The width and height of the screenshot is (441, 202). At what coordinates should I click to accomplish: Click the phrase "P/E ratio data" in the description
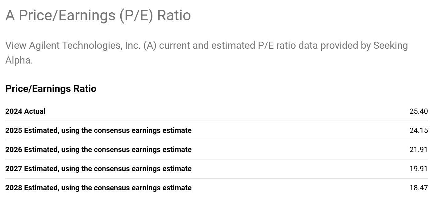[288, 46]
